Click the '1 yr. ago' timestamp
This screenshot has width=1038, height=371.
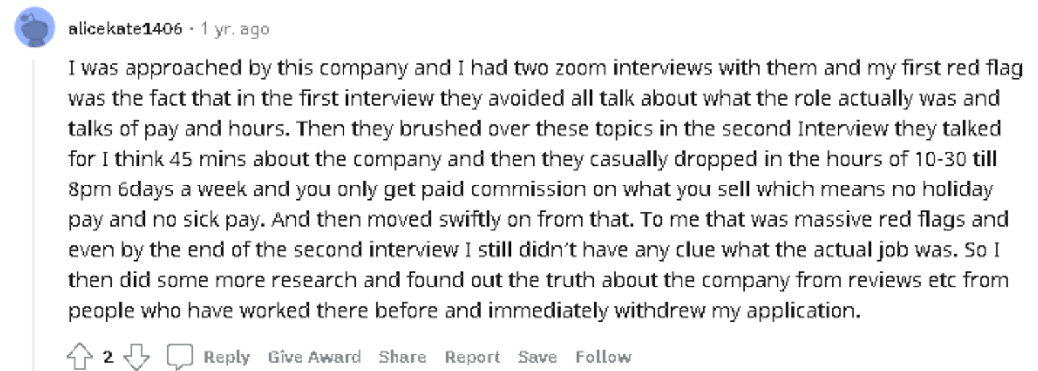tap(235, 29)
